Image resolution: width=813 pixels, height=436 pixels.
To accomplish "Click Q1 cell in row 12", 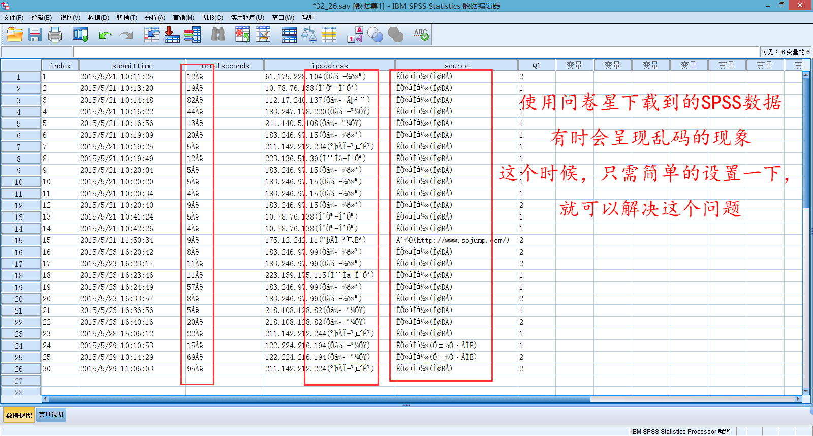I will 537,205.
